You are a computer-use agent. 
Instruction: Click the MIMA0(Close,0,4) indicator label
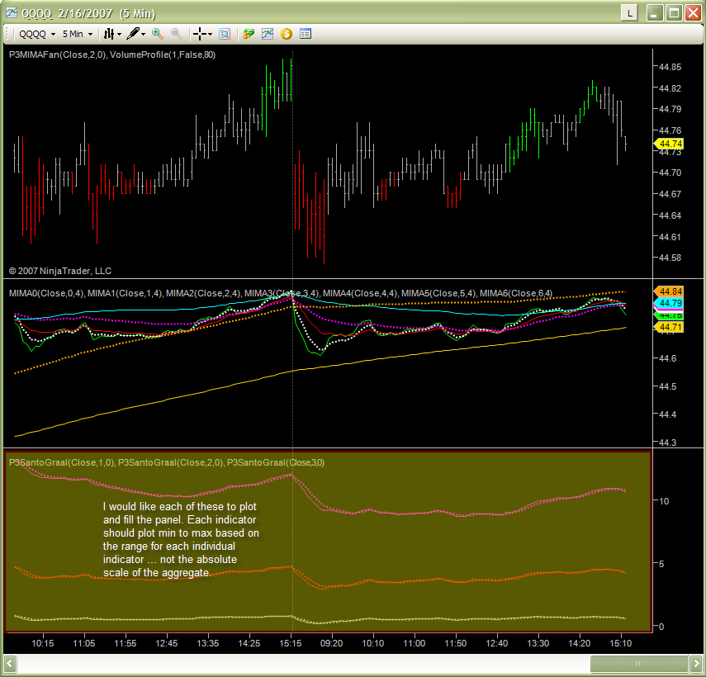tap(46, 293)
